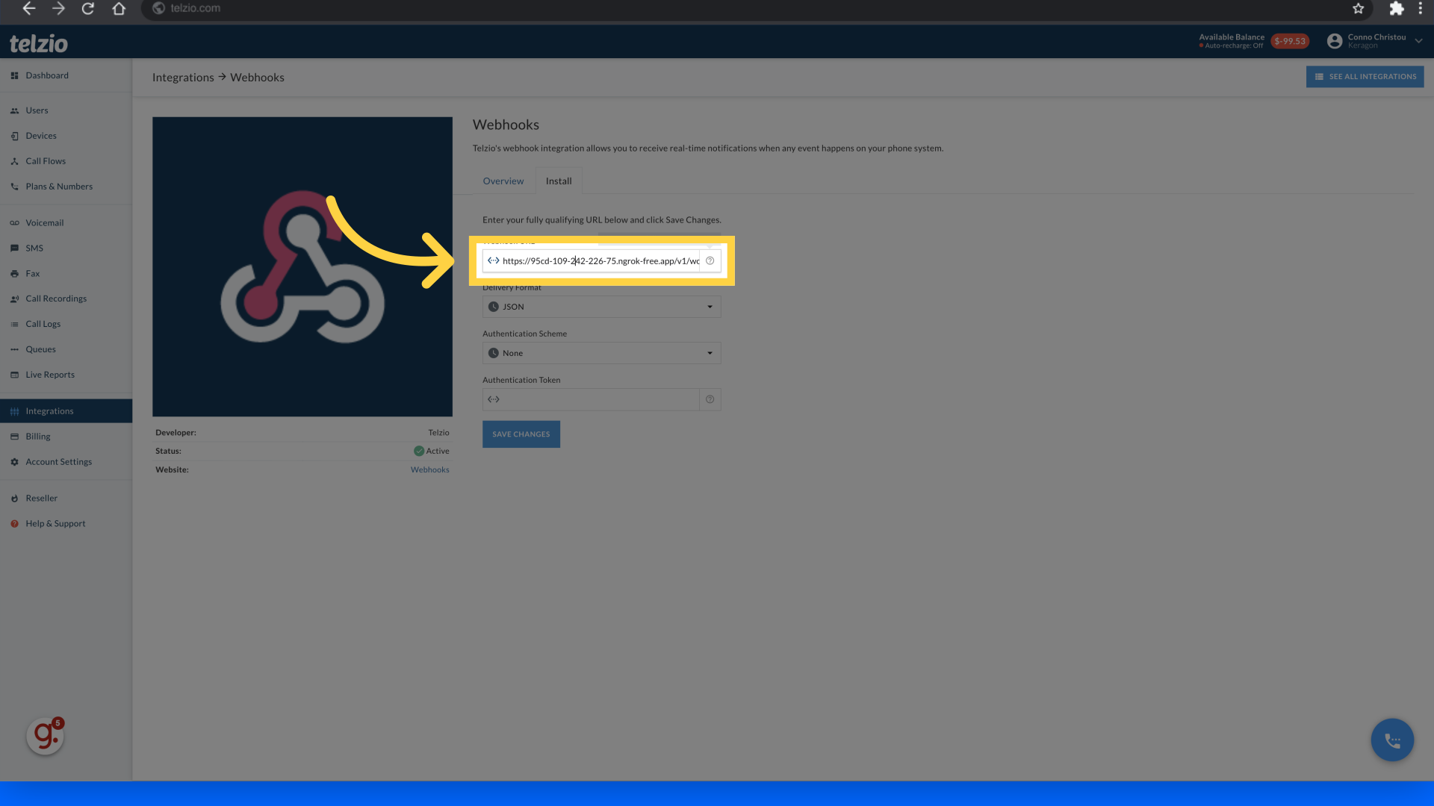Open the Delivery Format JSON dropdown

[601, 307]
